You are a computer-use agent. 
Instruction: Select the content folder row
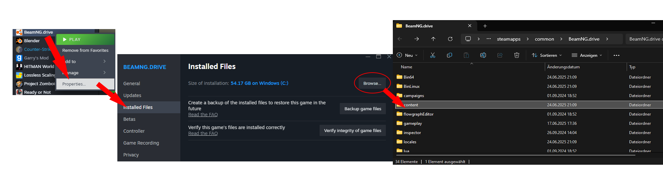pyautogui.click(x=529, y=105)
